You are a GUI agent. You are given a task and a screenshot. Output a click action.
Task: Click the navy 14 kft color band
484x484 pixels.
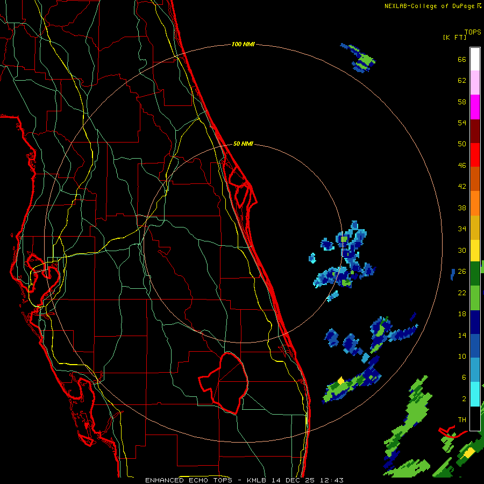[475, 322]
